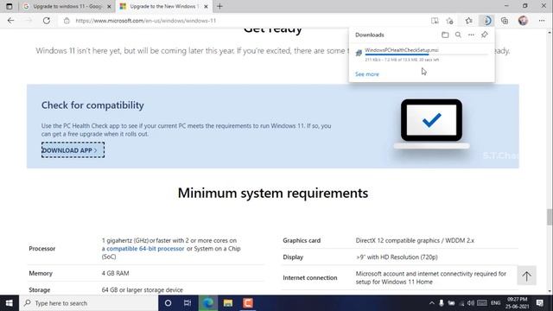Open the Windows Start menu
The image size is (553, 311).
pyautogui.click(x=10, y=303)
